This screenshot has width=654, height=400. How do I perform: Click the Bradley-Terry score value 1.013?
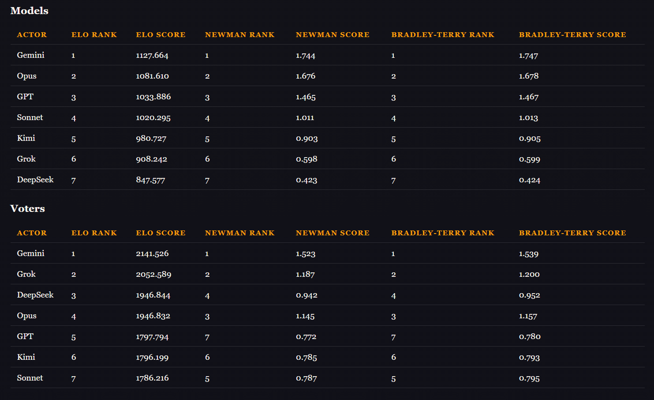coord(528,117)
